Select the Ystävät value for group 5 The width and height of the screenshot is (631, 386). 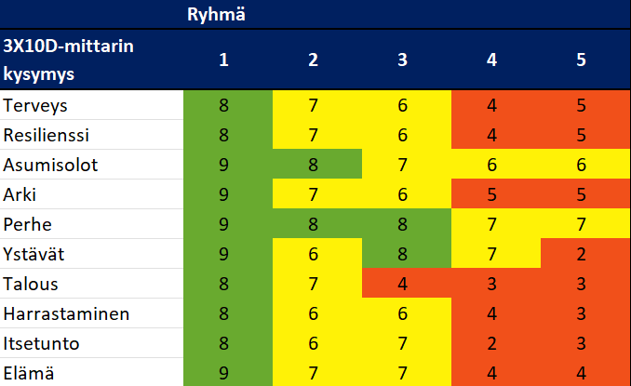tap(581, 254)
